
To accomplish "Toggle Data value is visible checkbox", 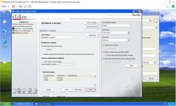I will point(103,45).
